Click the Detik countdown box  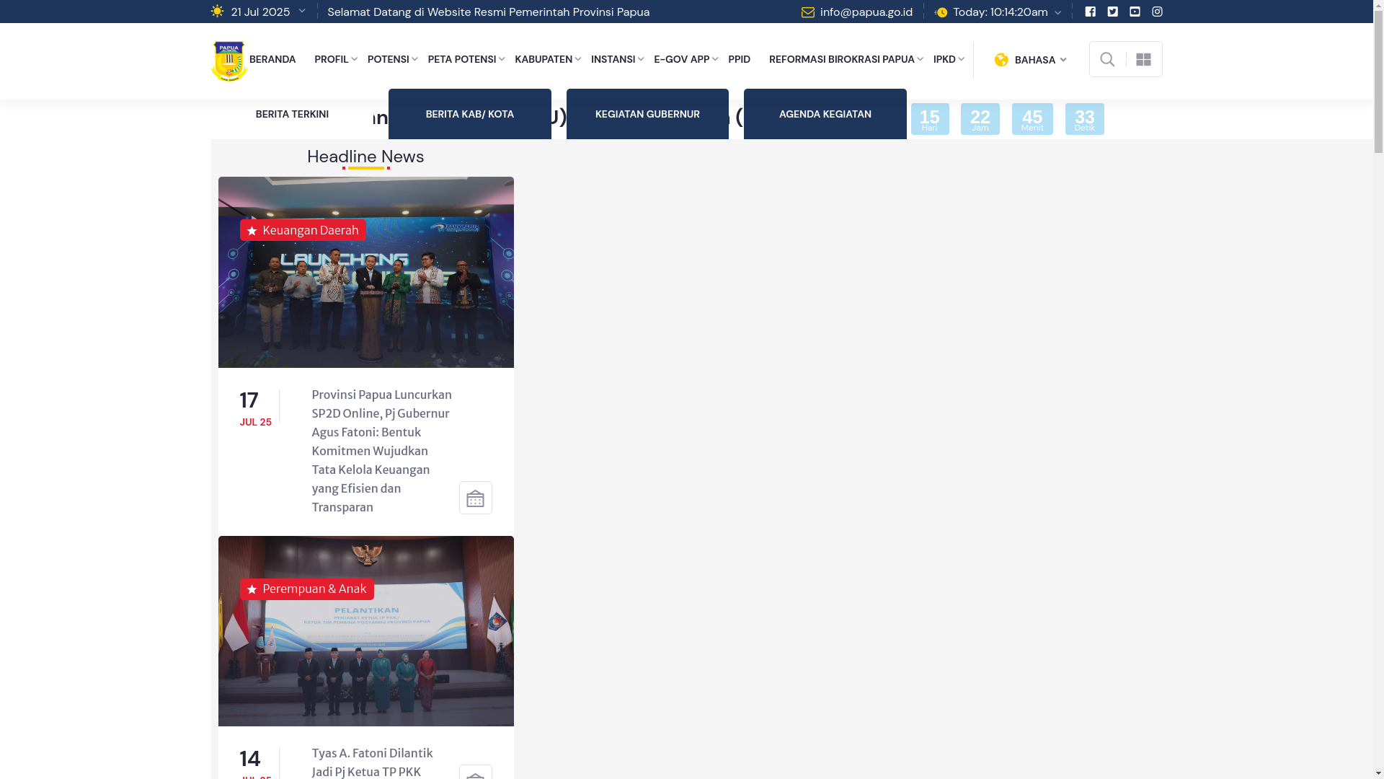(1085, 119)
